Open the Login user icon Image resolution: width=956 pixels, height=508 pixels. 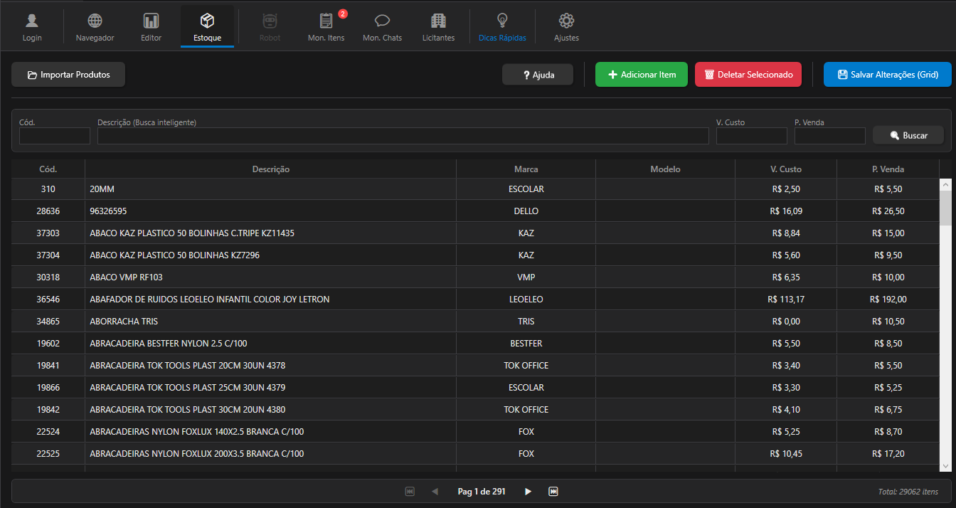pos(32,21)
